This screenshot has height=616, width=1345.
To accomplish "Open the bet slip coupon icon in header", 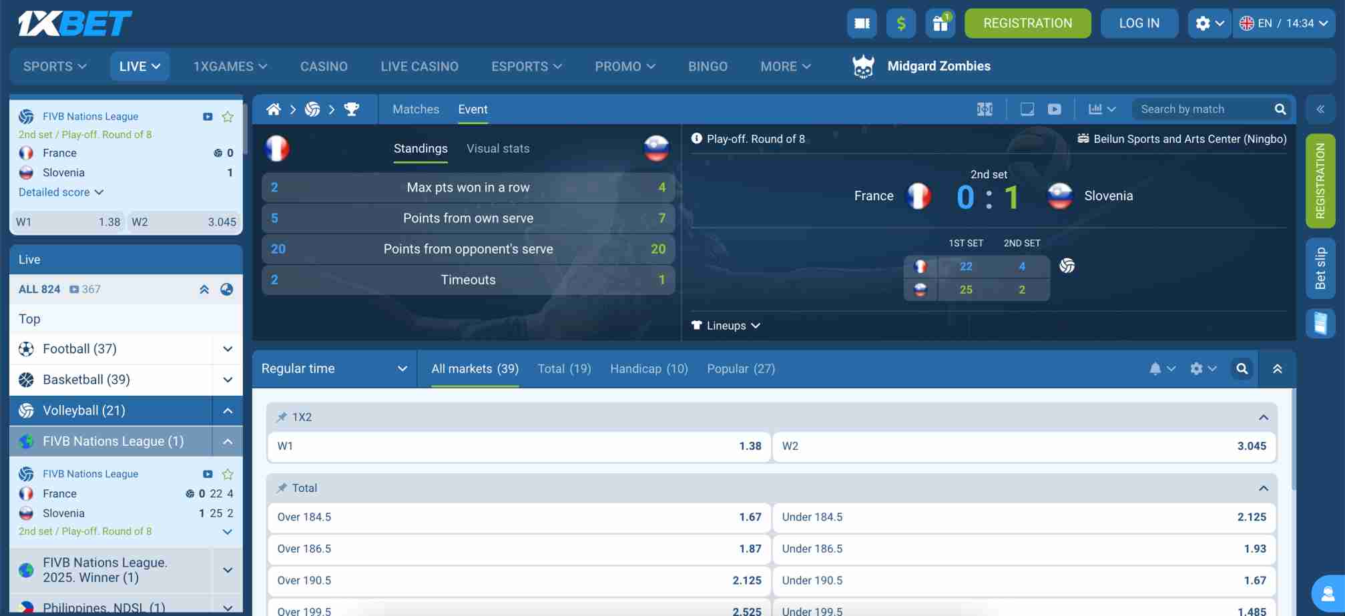I will pyautogui.click(x=862, y=23).
